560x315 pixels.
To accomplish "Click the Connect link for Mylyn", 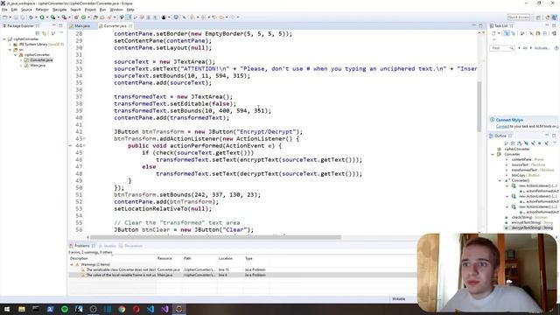I will (x=502, y=126).
